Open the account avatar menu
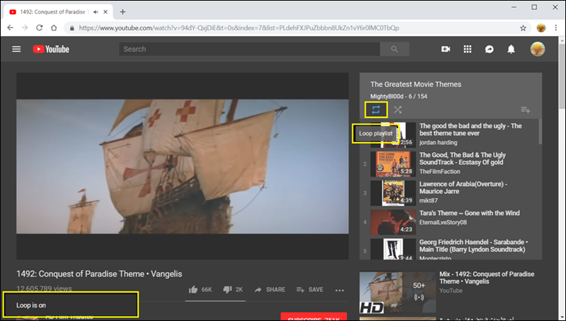Screen dimensions: 566x321 pos(538,49)
